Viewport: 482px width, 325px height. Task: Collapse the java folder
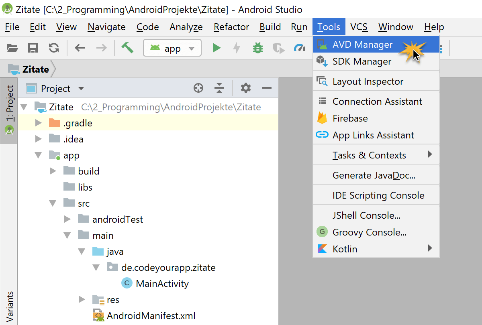coord(82,252)
